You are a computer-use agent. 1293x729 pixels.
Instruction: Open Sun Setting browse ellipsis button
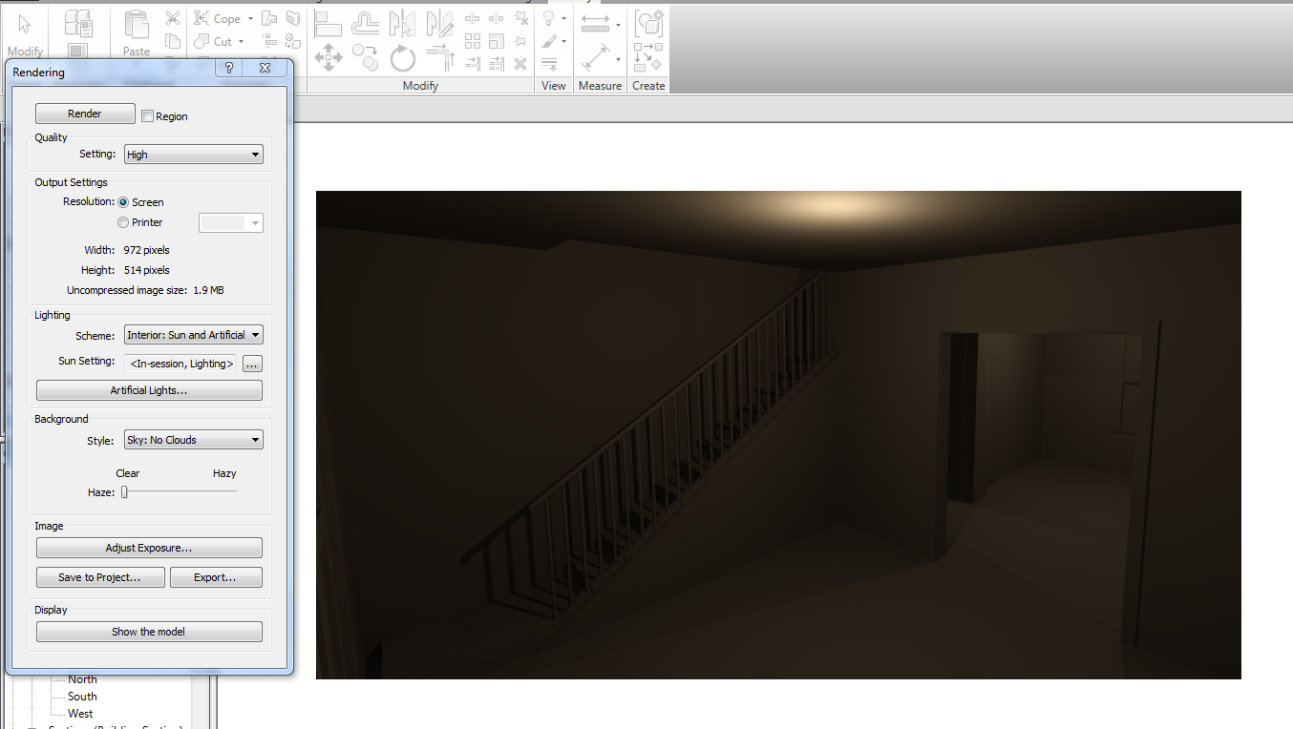252,364
